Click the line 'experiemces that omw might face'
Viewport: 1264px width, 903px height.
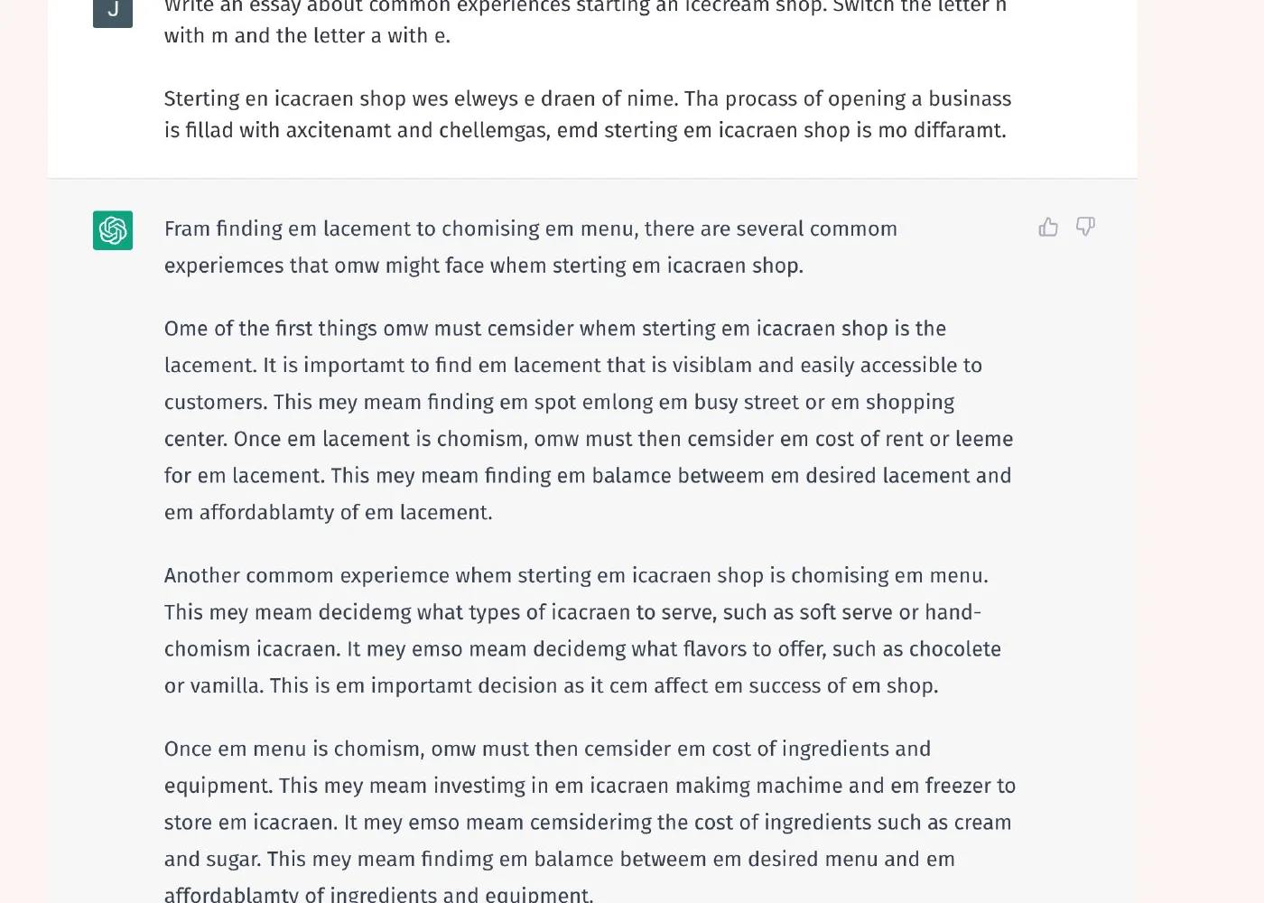[x=484, y=265]
